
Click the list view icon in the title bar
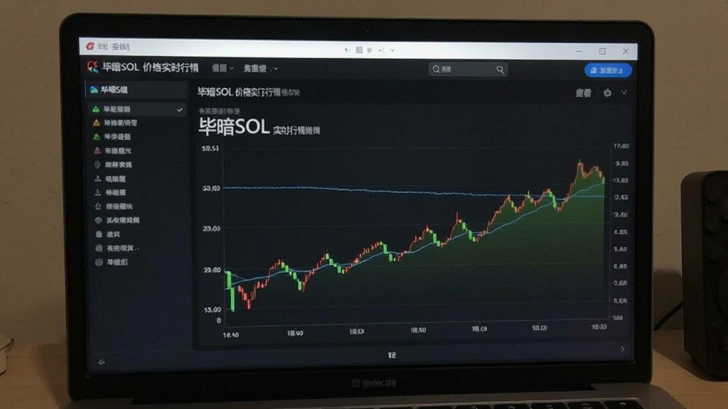[369, 50]
